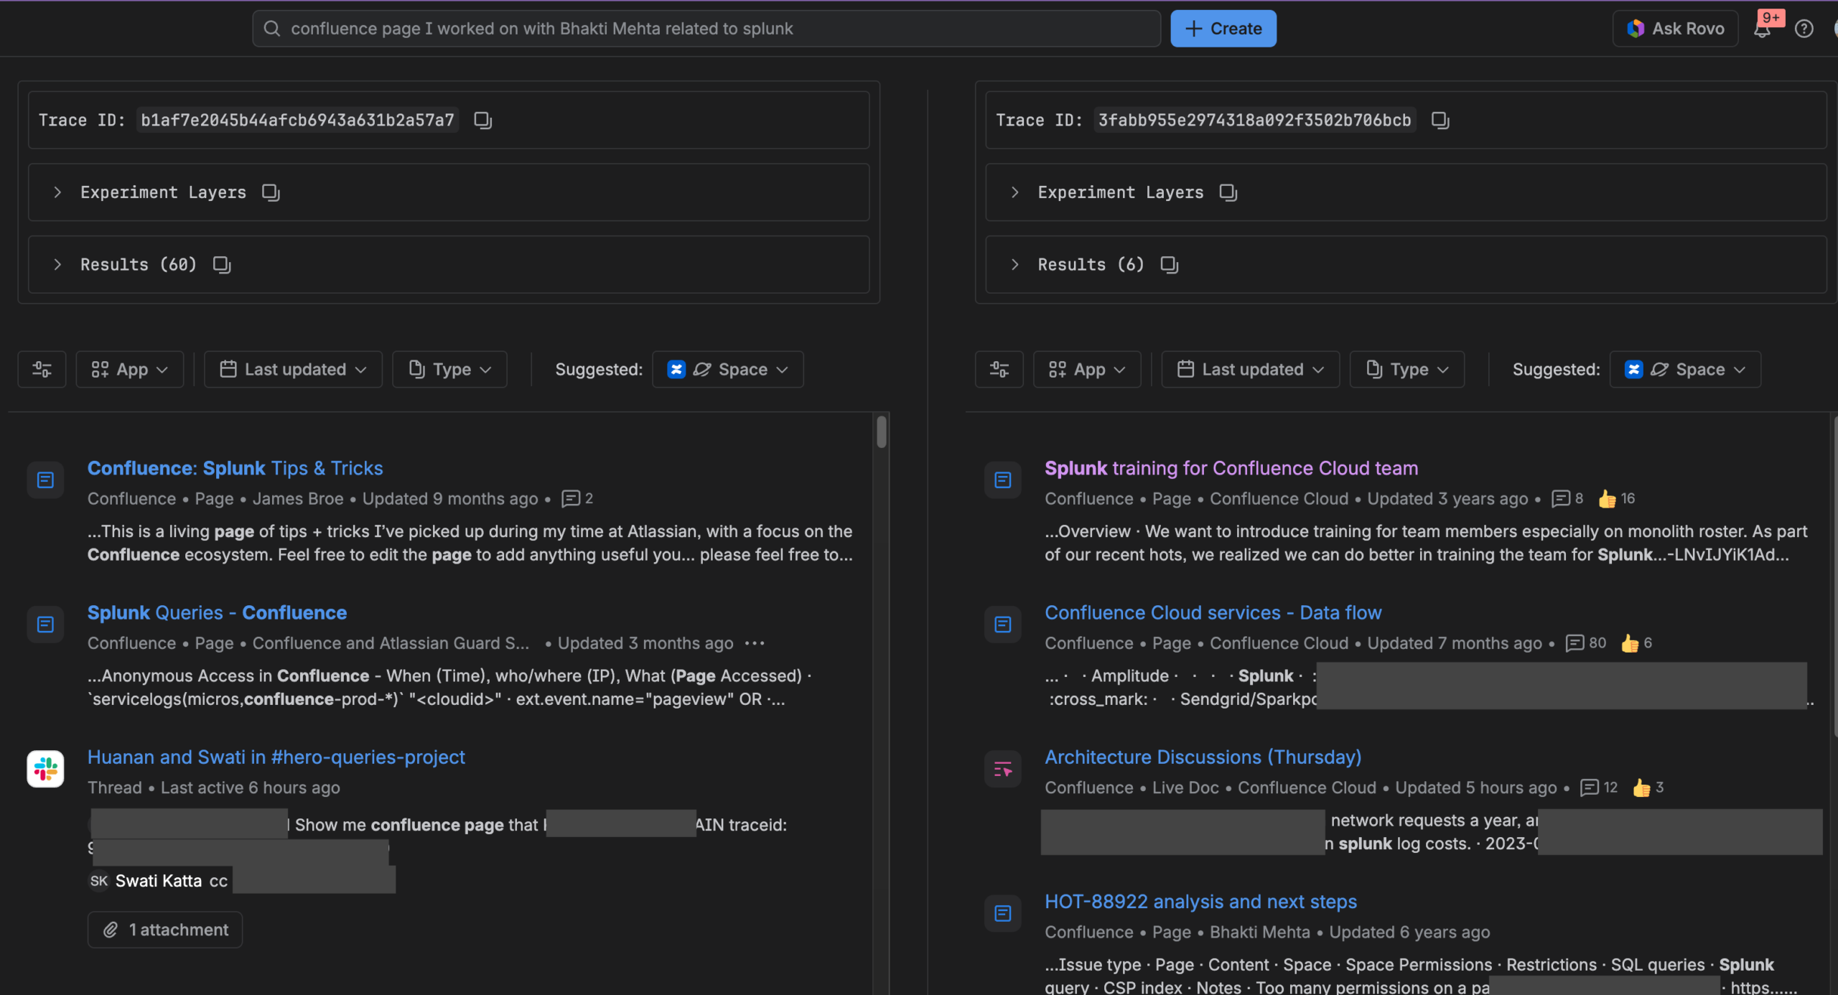Click 'Updated 3 years ago' on Splunk training
Viewport: 1838px width, 995px height.
point(1447,498)
